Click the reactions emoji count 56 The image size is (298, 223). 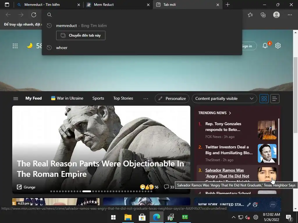pos(149,187)
